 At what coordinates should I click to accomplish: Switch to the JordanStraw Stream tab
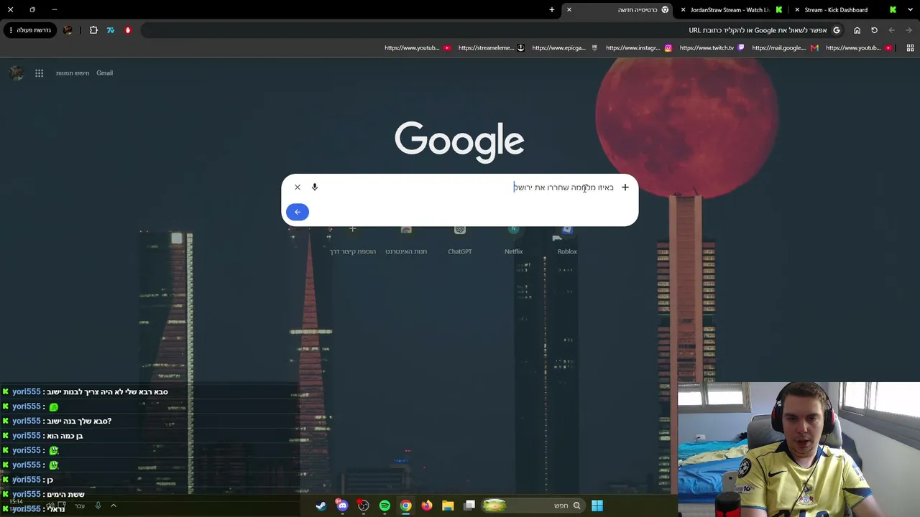733,10
